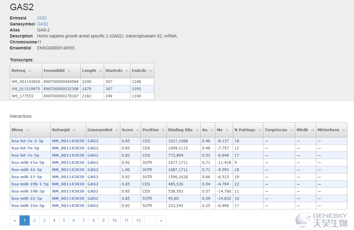Click the ENST00000278187 Ensembl ID cell
This screenshot has height=230, width=354.
tap(61, 96)
